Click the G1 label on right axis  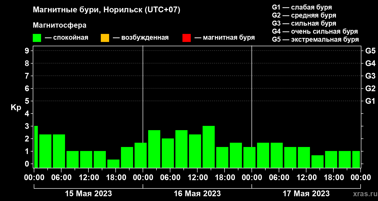(x=370, y=101)
